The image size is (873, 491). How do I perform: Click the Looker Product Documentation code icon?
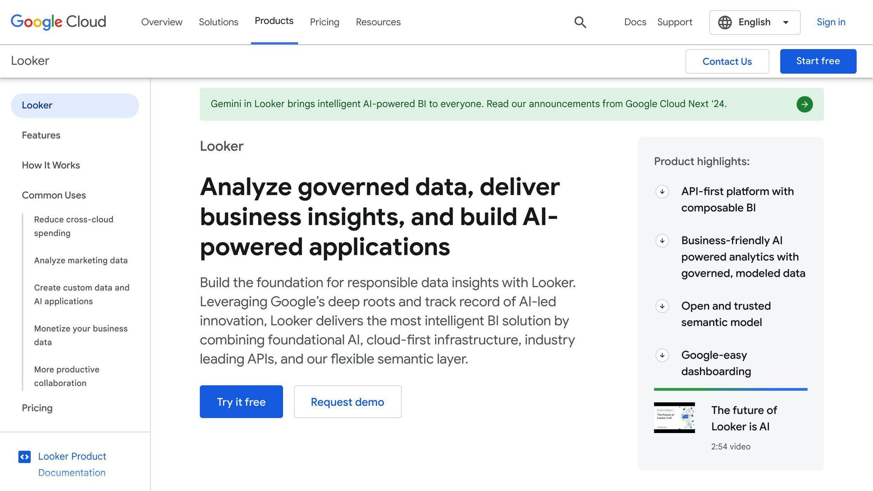[x=24, y=457]
